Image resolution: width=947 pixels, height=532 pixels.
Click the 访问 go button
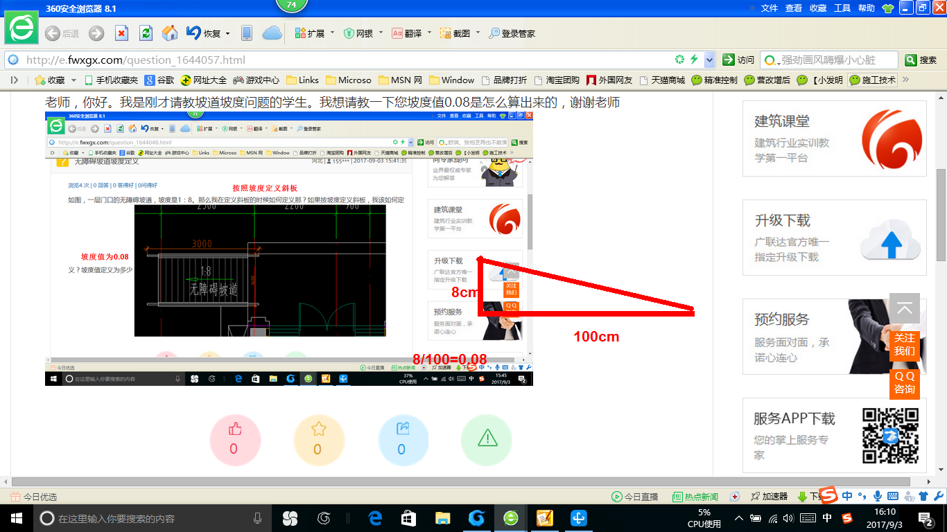[x=738, y=60]
